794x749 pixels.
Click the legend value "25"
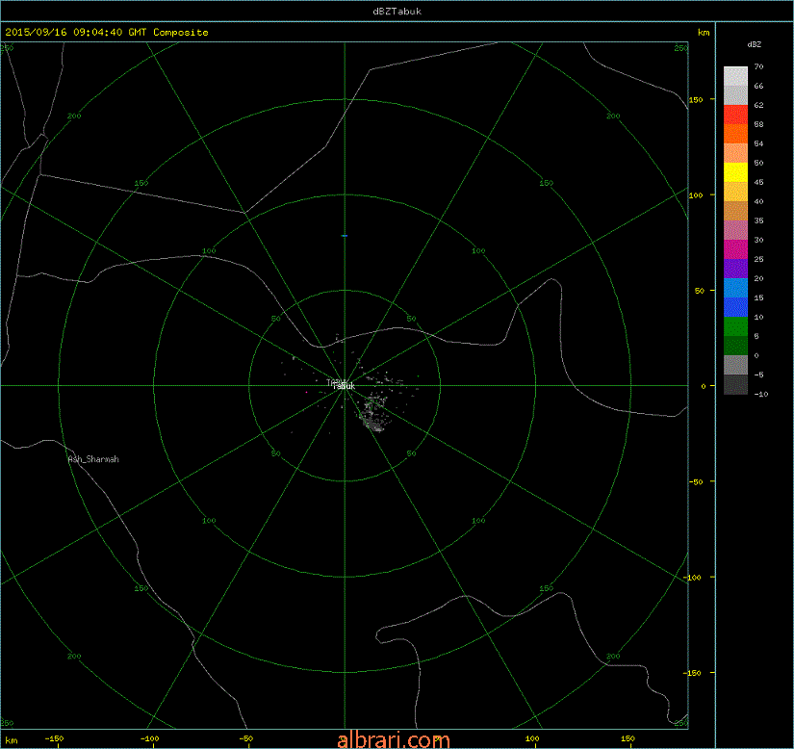[758, 259]
